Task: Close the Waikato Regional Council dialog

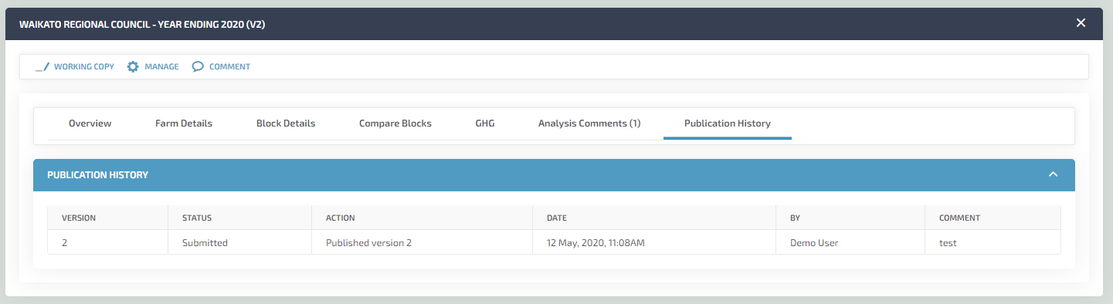Action: tap(1081, 23)
